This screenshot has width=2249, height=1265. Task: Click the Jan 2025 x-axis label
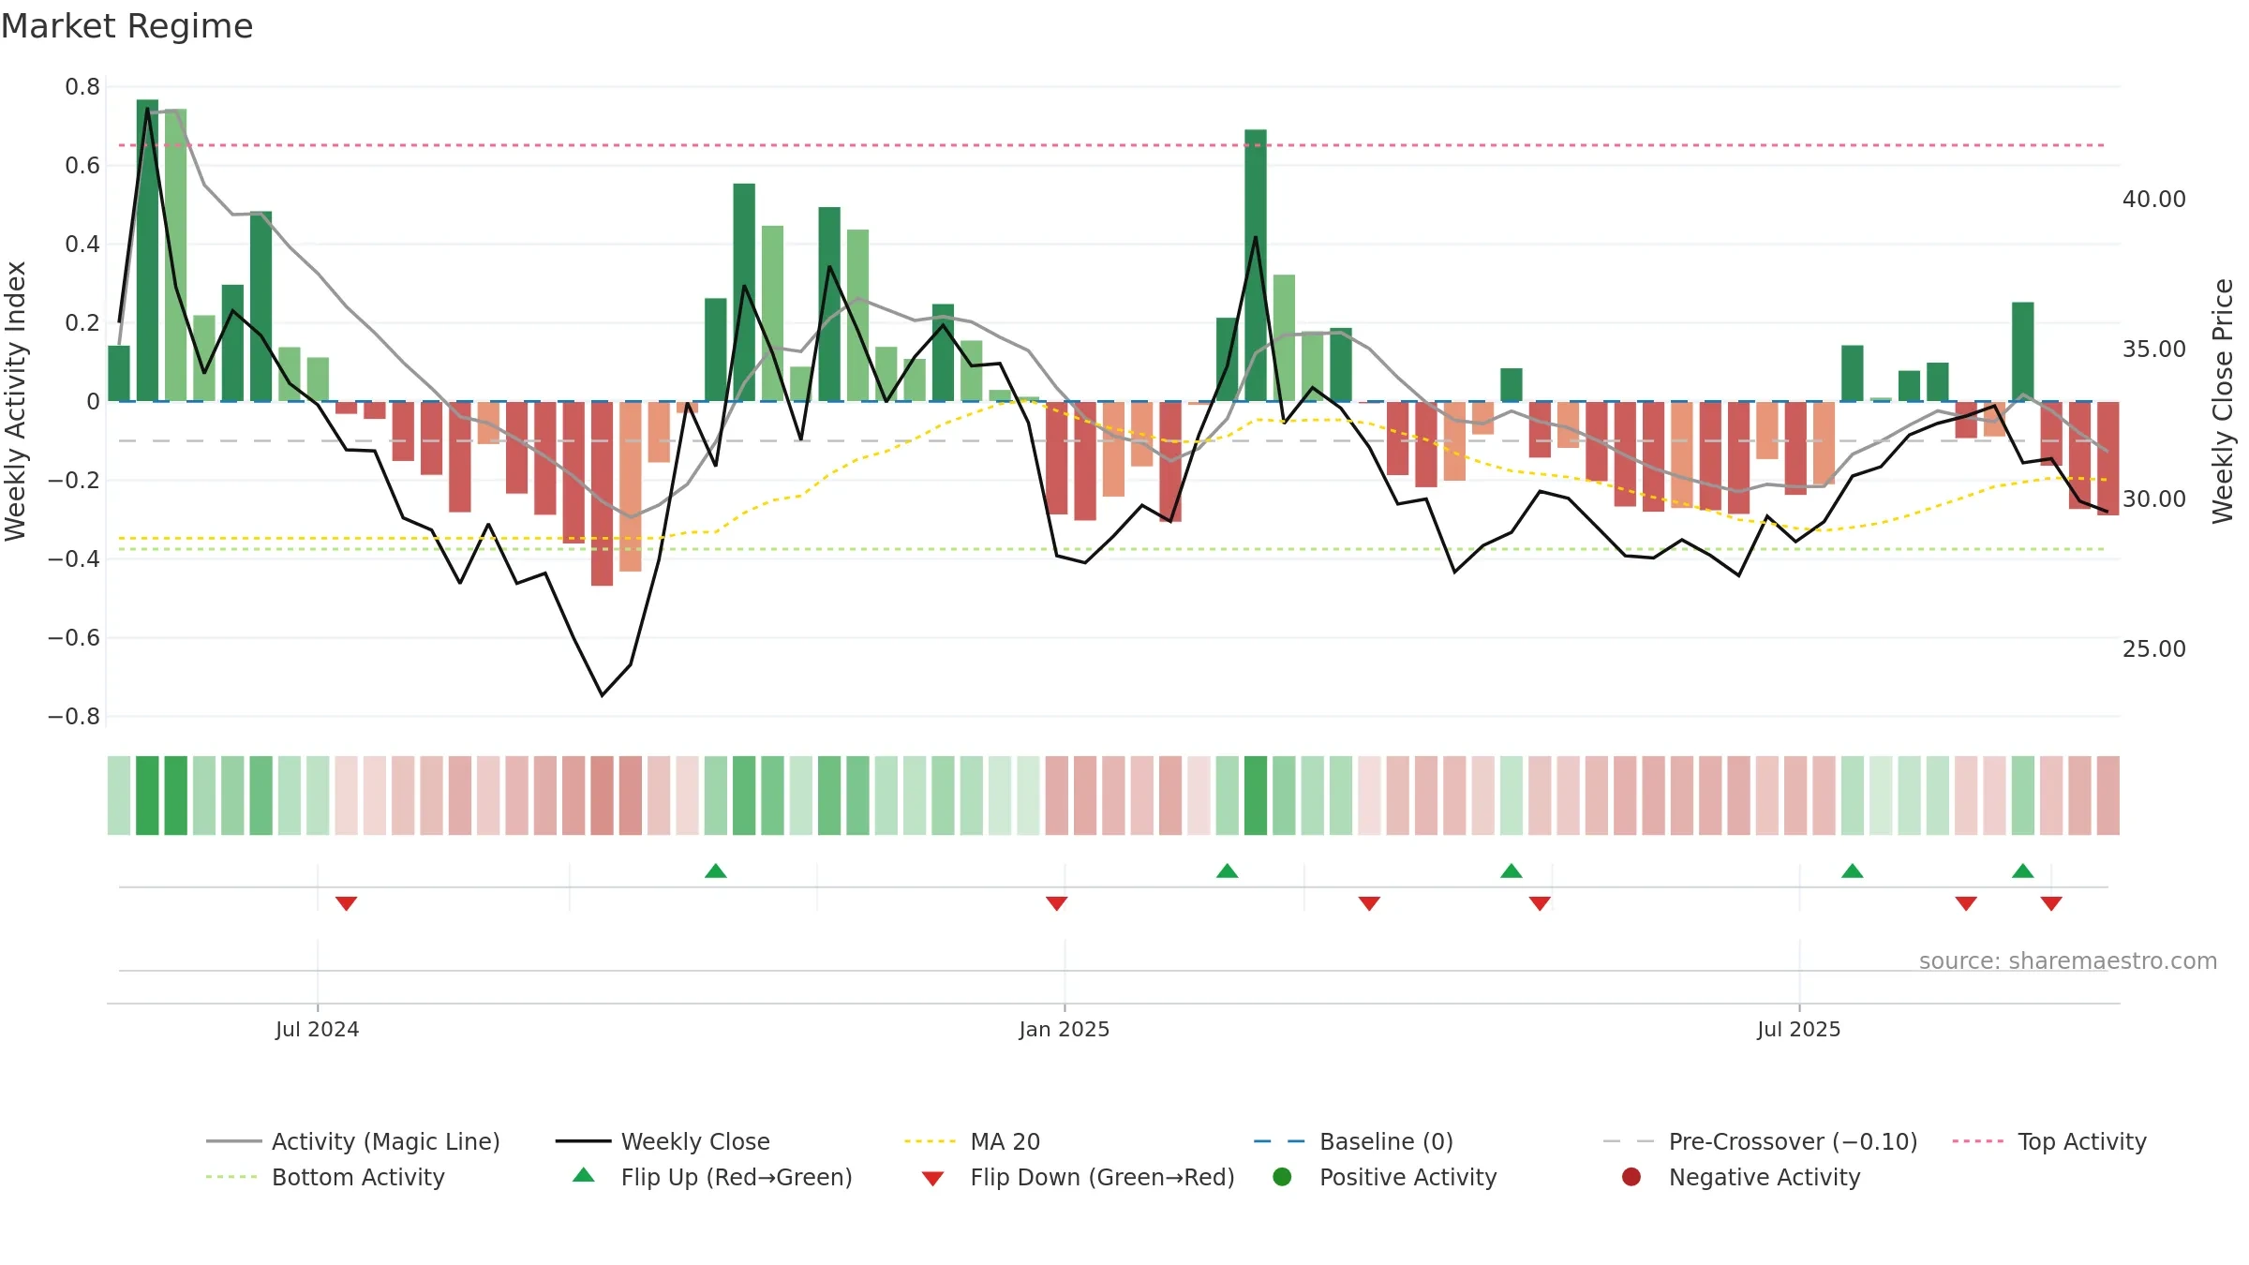(1065, 1029)
